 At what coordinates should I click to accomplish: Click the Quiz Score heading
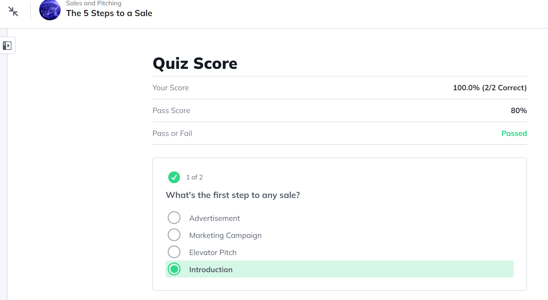click(x=195, y=63)
